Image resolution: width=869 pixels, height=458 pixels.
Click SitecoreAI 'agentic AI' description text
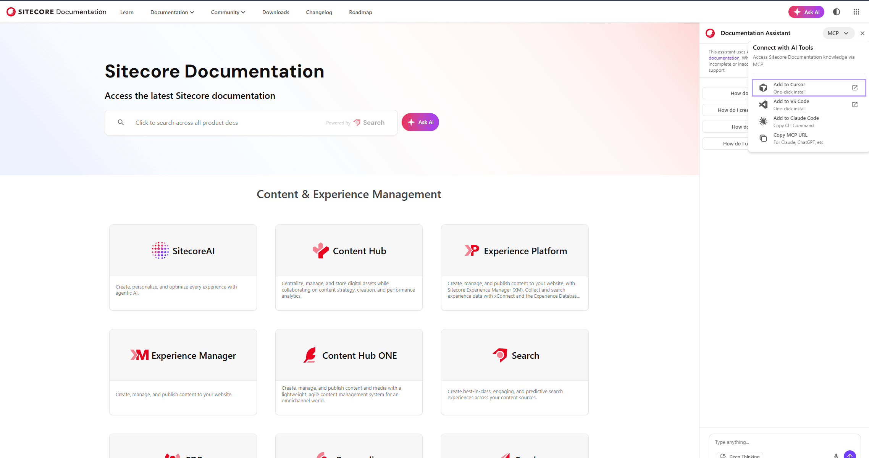click(176, 290)
